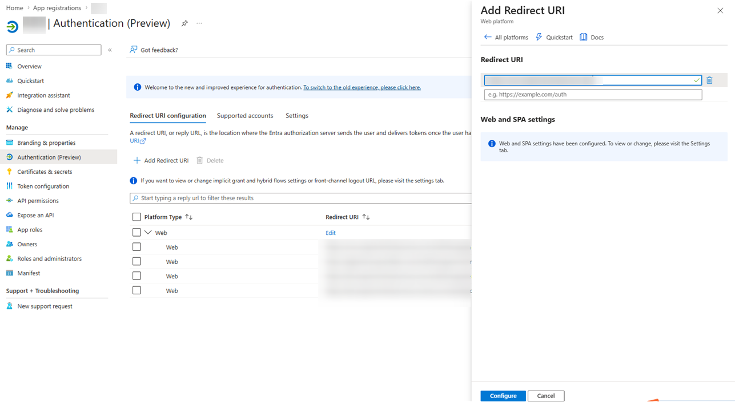Click Add Redirect URI button

[x=161, y=161]
